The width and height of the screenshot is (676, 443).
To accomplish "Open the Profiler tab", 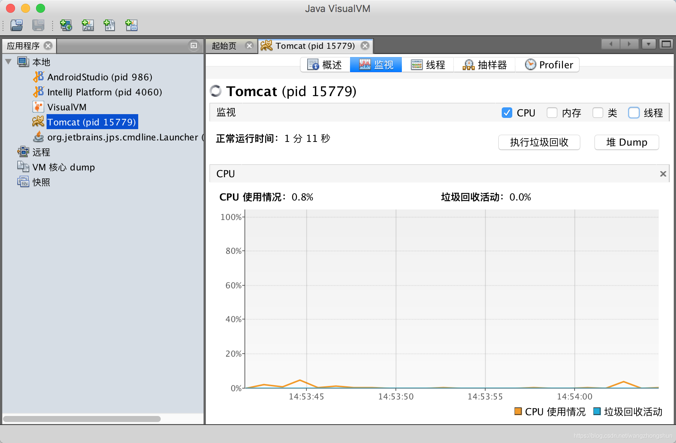I will (547, 65).
